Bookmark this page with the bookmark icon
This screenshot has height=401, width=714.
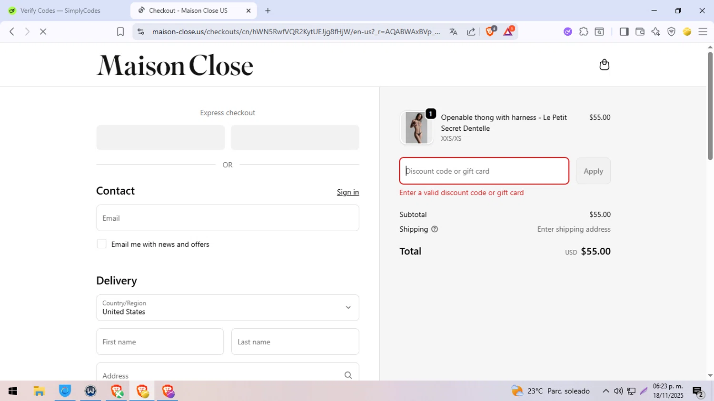coord(120,31)
